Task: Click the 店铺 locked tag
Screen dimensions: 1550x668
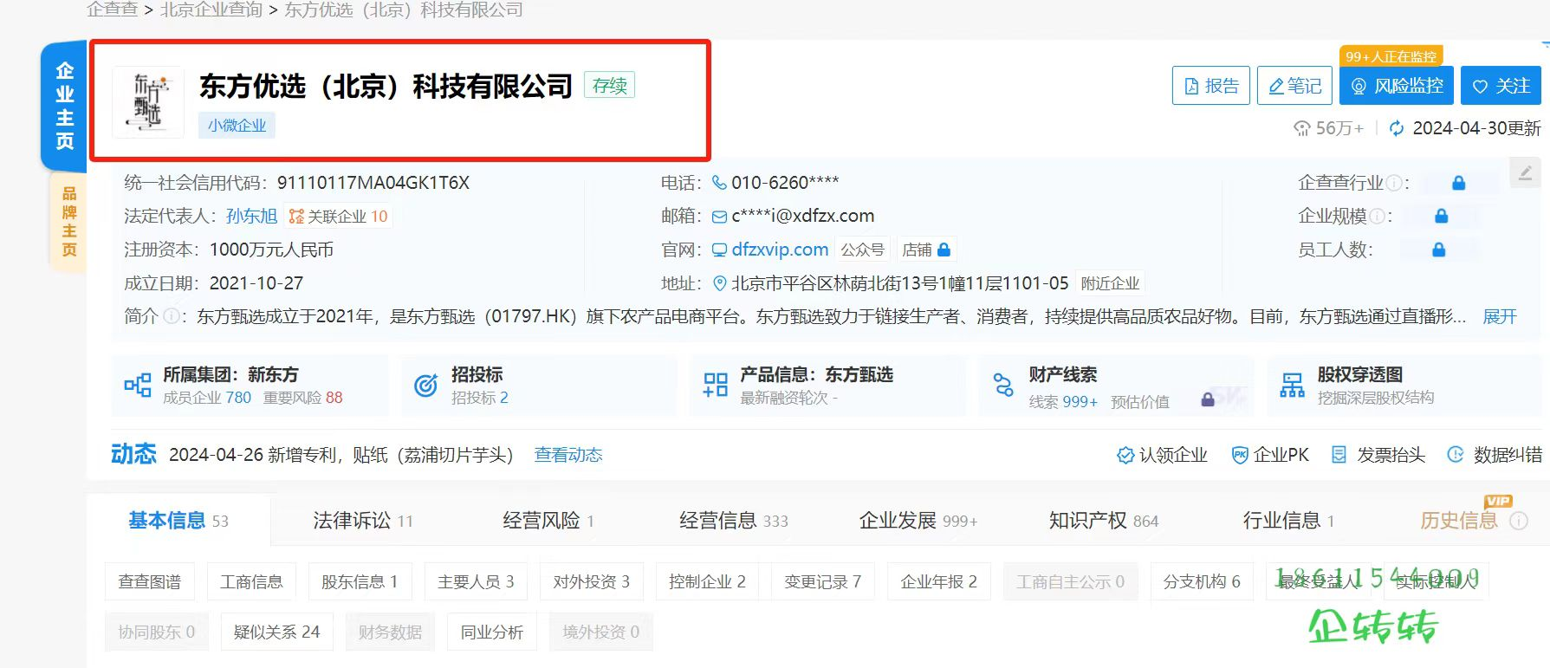Action: pyautogui.click(x=926, y=250)
